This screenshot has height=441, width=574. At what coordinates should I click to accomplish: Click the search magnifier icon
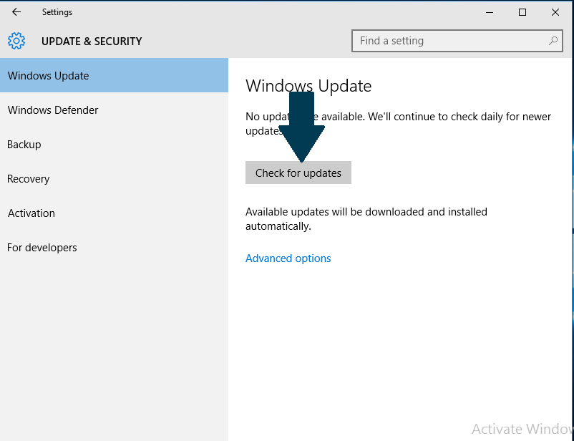tap(553, 41)
